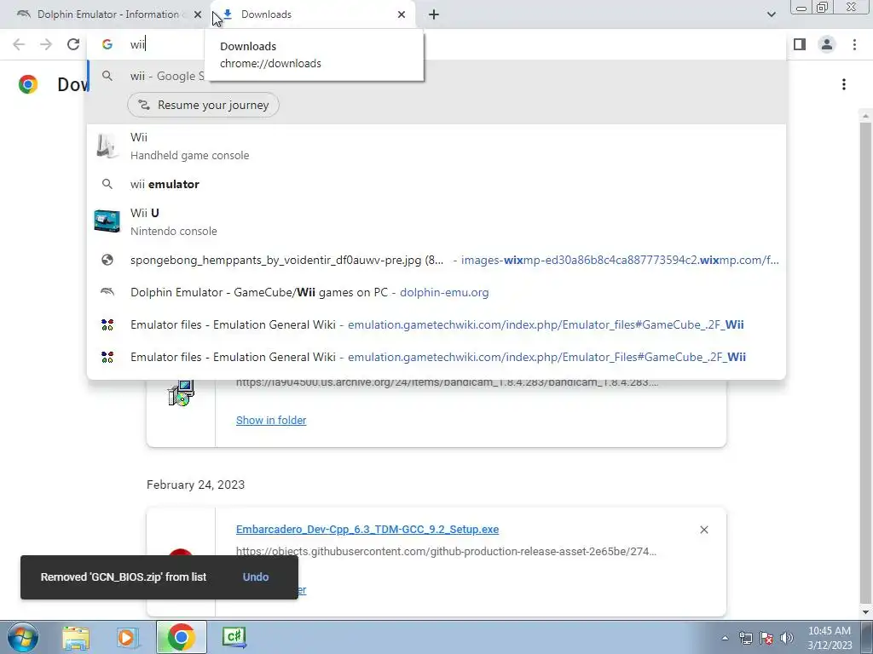This screenshot has width=873, height=654.
Task: Click the bandicam installer file icon
Action: 181,393
